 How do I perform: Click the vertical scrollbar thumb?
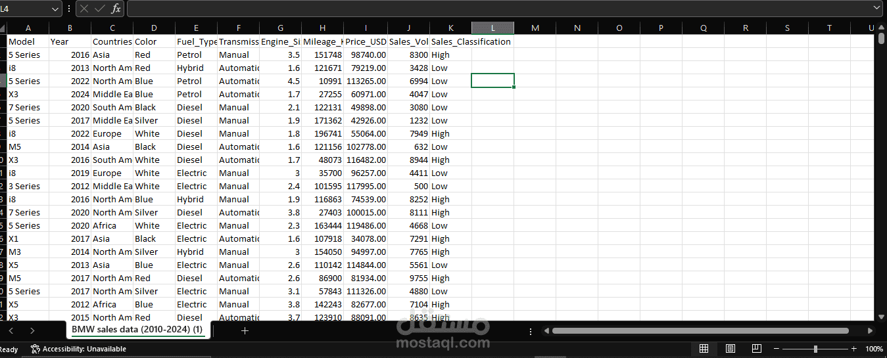881,38
